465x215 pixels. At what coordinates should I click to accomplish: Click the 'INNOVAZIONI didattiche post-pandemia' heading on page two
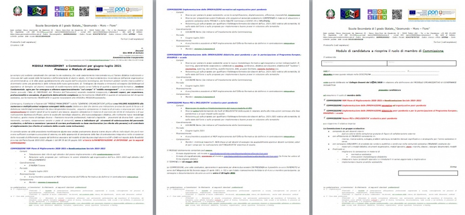point(234,56)
